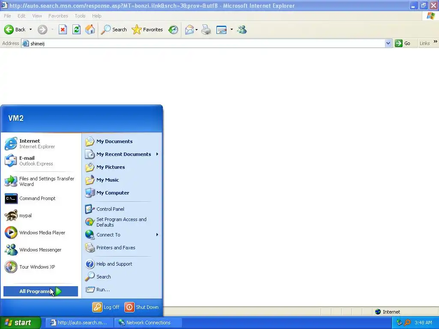Open Windows Messenger from Start menu

click(41, 250)
